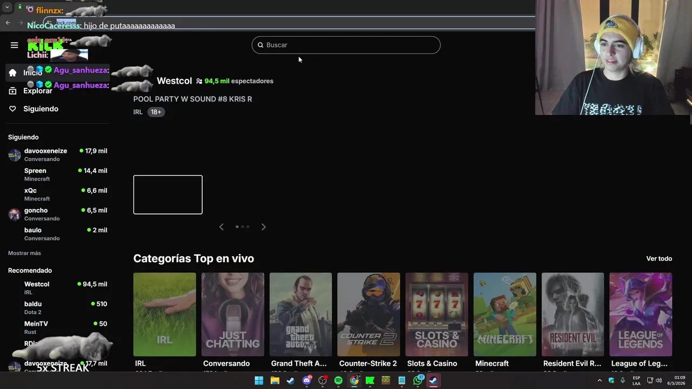The image size is (692, 389).
Task: Switch to Chrome in taskbar
Action: pyautogui.click(x=354, y=380)
